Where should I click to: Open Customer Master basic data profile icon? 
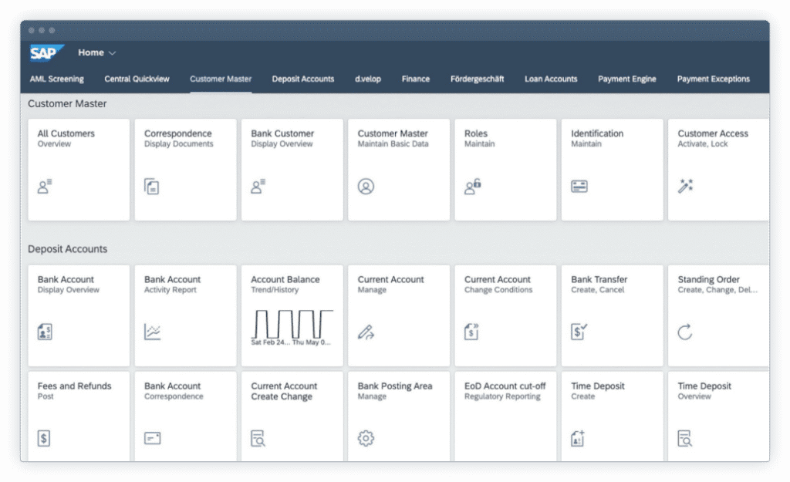pyautogui.click(x=366, y=186)
